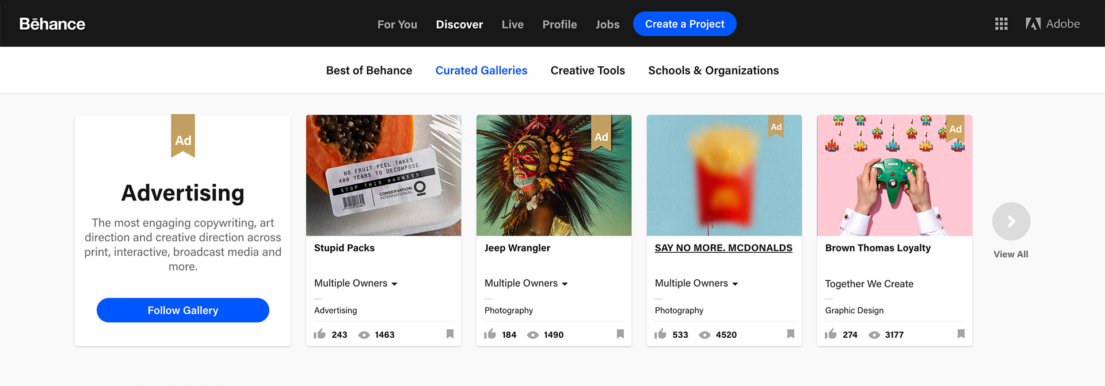Click the Advertising gallery description text

[183, 245]
